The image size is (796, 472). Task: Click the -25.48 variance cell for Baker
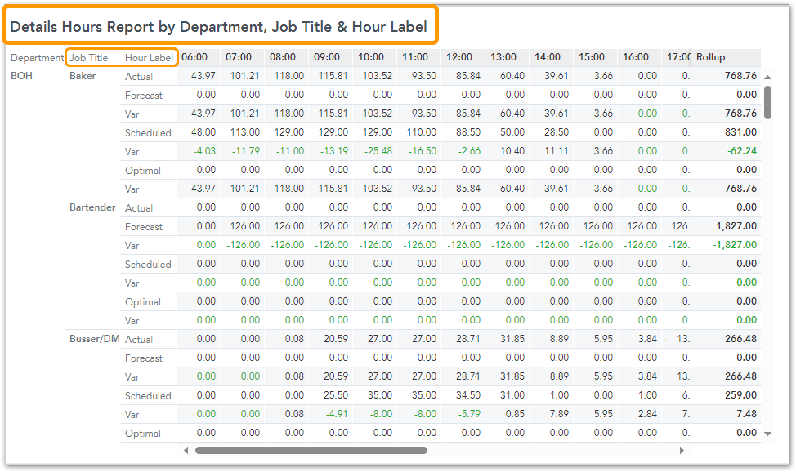click(377, 151)
